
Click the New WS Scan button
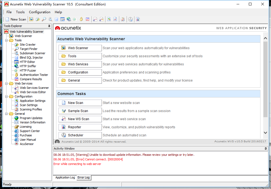80,119
